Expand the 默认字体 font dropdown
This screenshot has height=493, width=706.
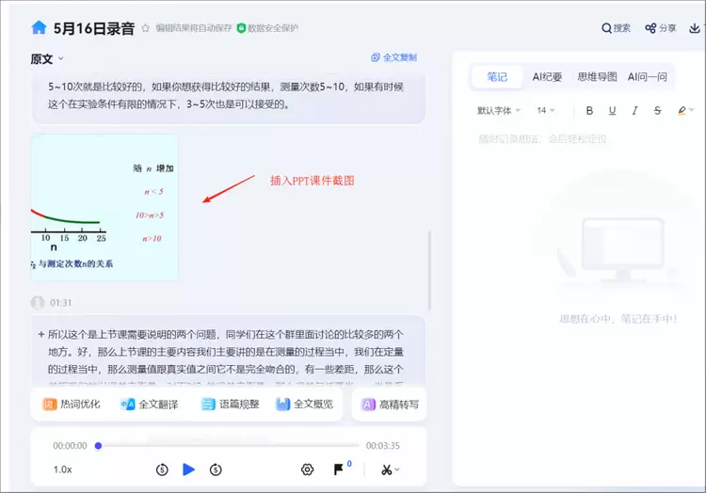(499, 111)
